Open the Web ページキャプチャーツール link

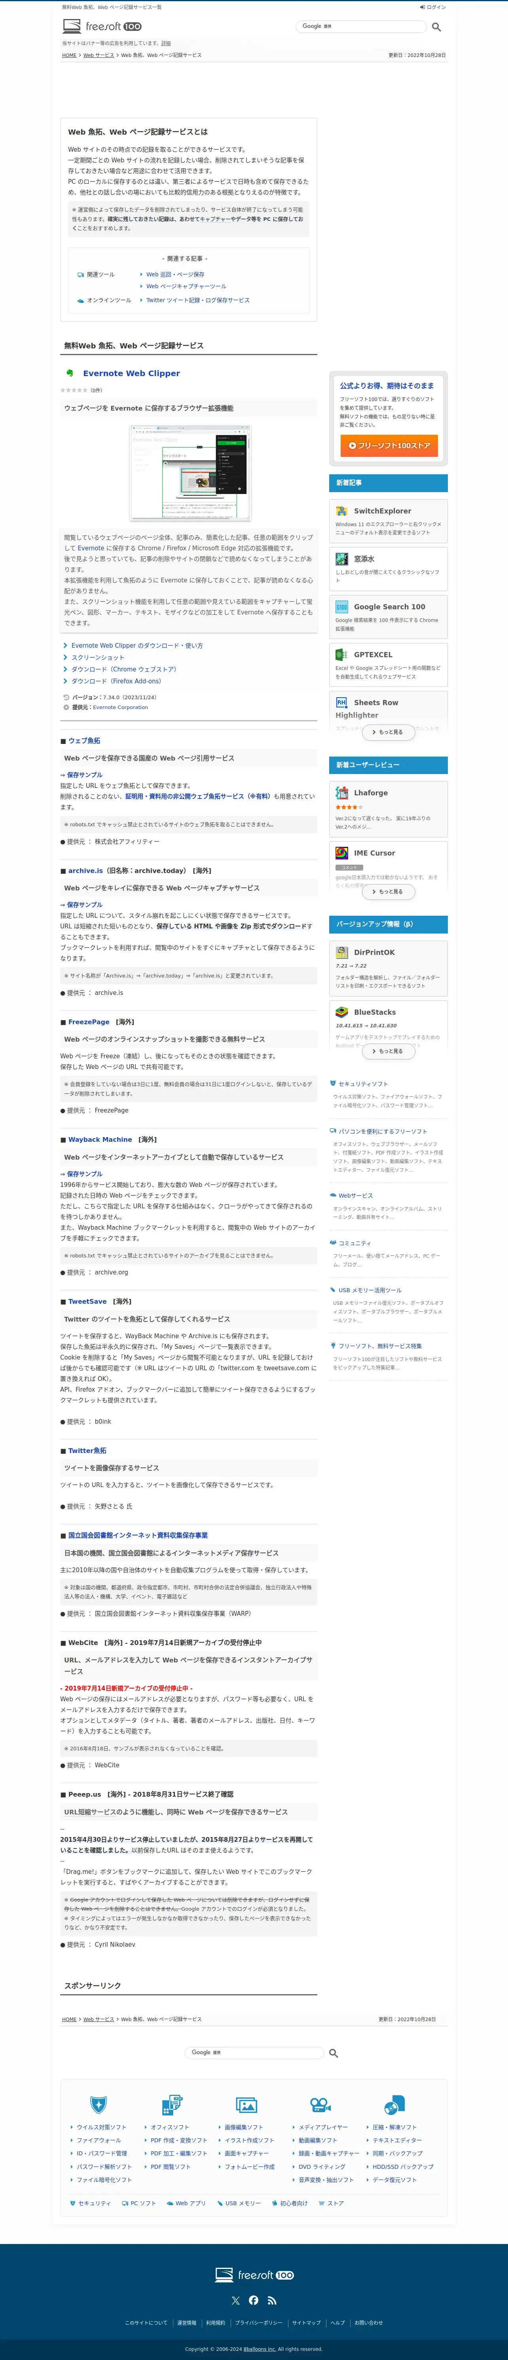[186, 286]
